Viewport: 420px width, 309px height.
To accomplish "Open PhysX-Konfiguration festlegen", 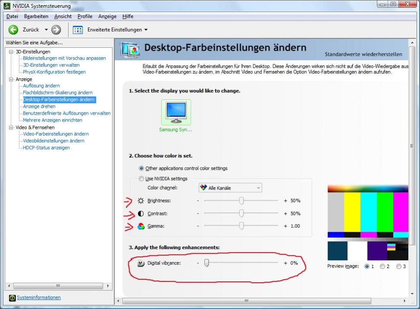I will point(54,72).
